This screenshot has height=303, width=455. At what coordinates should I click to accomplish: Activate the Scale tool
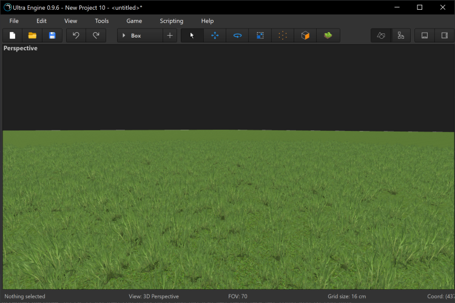(x=260, y=35)
